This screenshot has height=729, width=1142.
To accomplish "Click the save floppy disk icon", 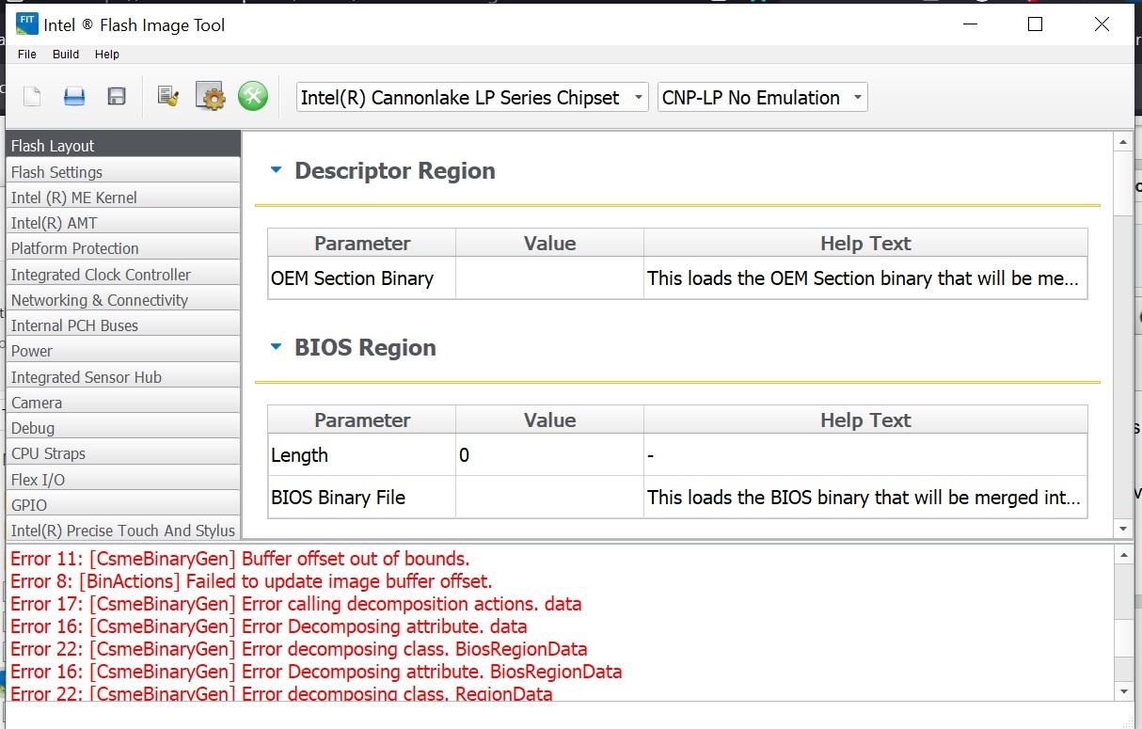I will point(117,96).
